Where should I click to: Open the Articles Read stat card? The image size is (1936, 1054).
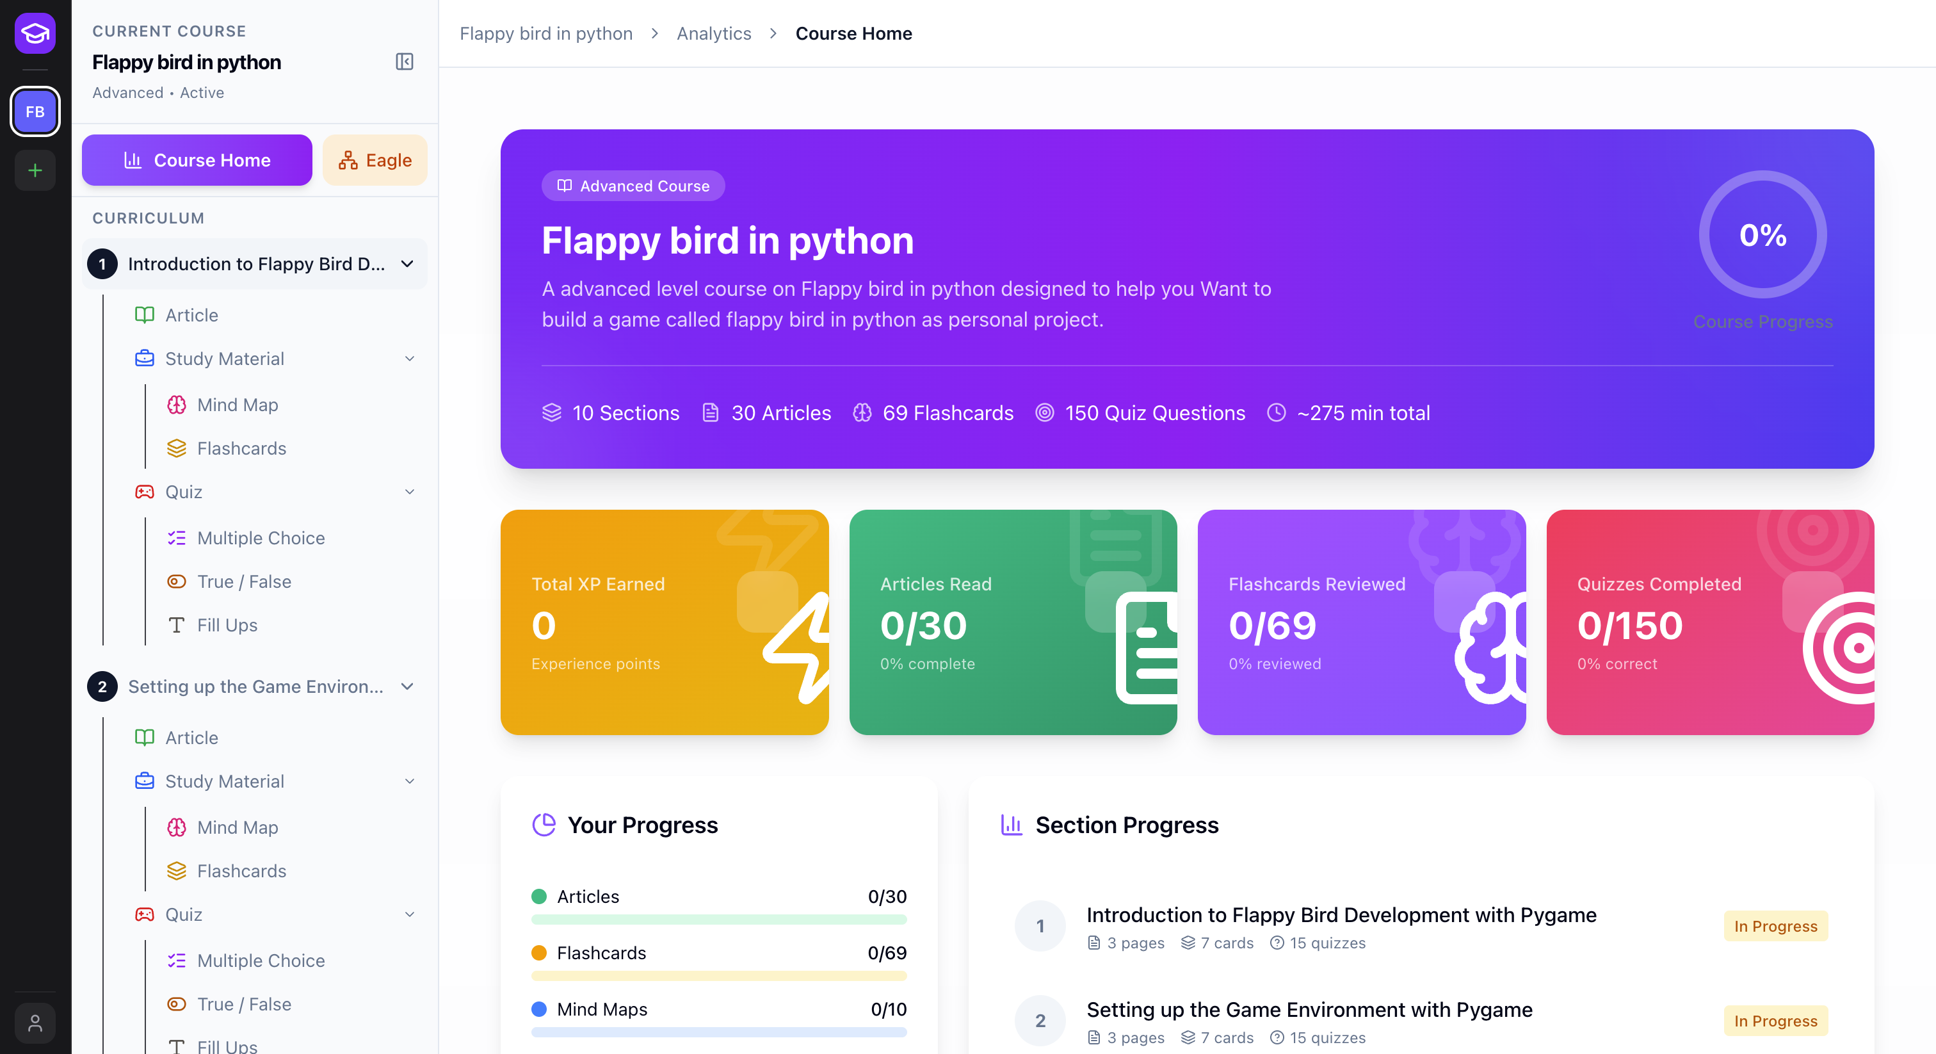[1012, 622]
